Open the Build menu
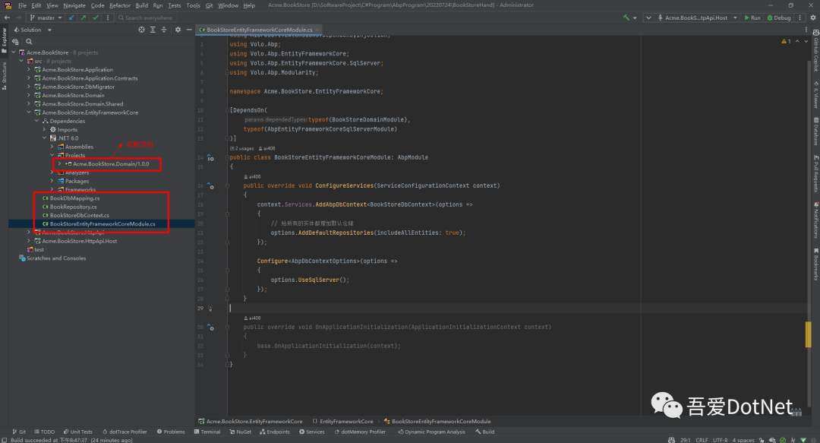This screenshot has height=443, width=820. pyautogui.click(x=142, y=5)
